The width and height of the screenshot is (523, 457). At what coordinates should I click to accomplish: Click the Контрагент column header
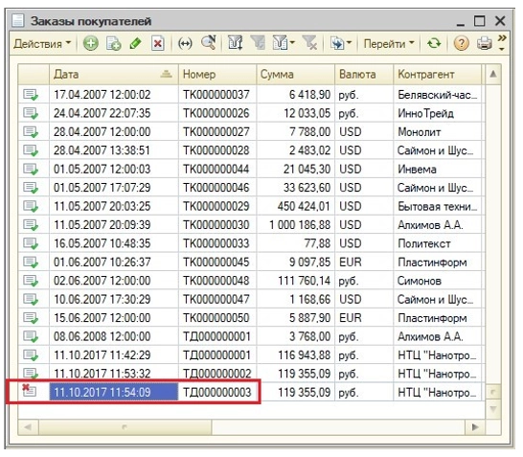pyautogui.click(x=438, y=74)
